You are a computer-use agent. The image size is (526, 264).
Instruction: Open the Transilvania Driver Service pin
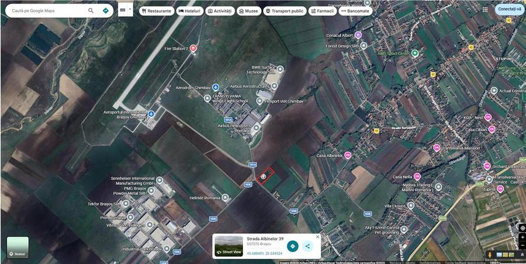(489, 179)
